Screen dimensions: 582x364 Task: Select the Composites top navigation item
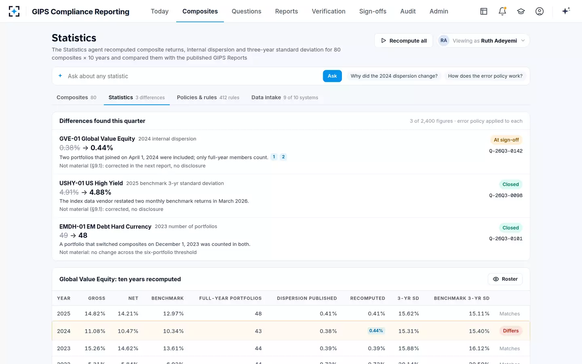point(200,11)
